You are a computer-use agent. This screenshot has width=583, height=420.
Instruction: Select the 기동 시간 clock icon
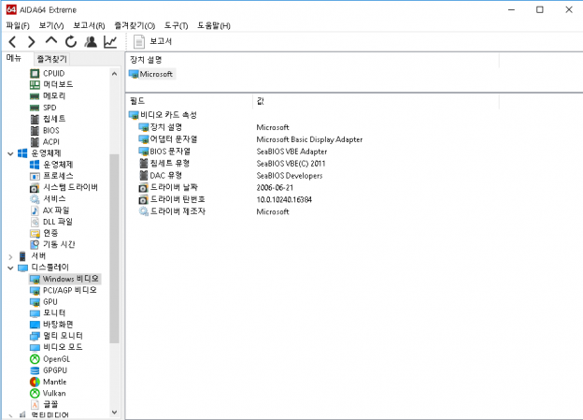[x=35, y=245]
